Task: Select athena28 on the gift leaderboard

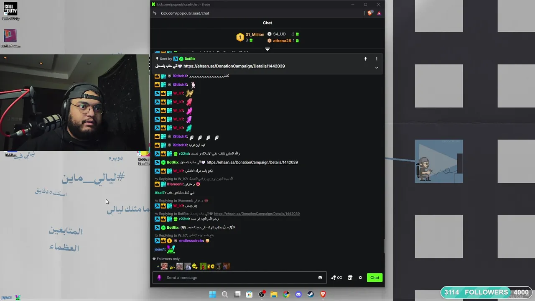Action: [282, 41]
